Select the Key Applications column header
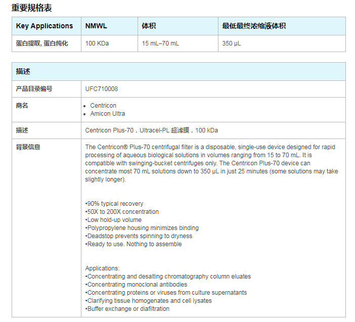Screen dimensions: 355x322 tap(45, 26)
